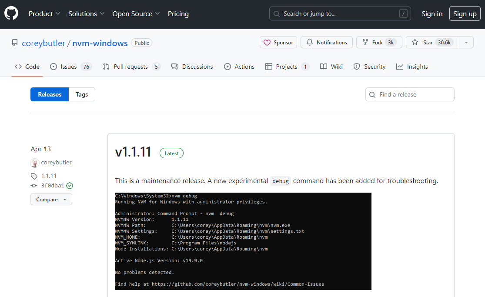Focus the Search or jump to field
This screenshot has width=485, height=297.
click(340, 13)
